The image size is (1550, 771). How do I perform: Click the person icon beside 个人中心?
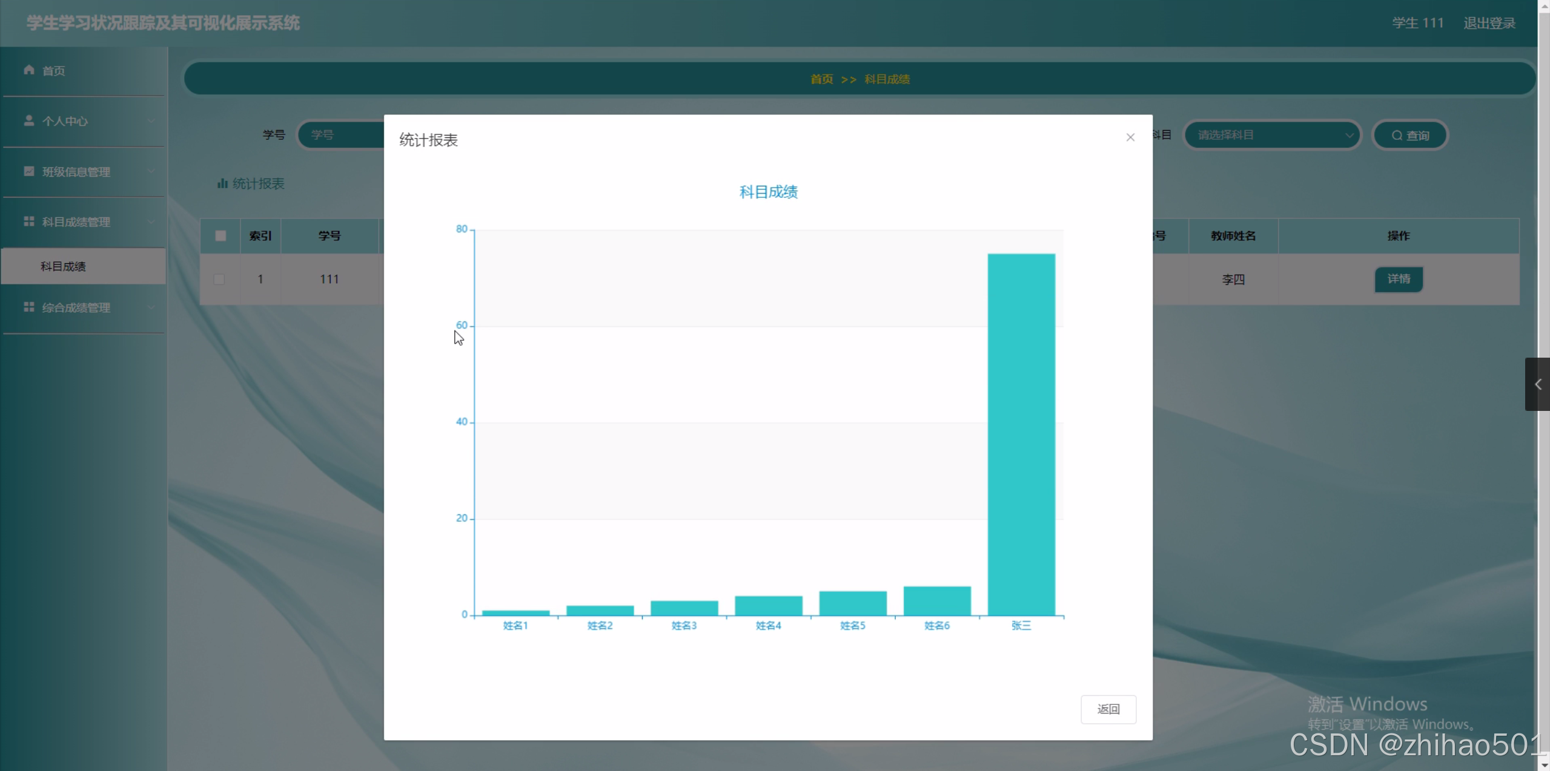(x=28, y=121)
